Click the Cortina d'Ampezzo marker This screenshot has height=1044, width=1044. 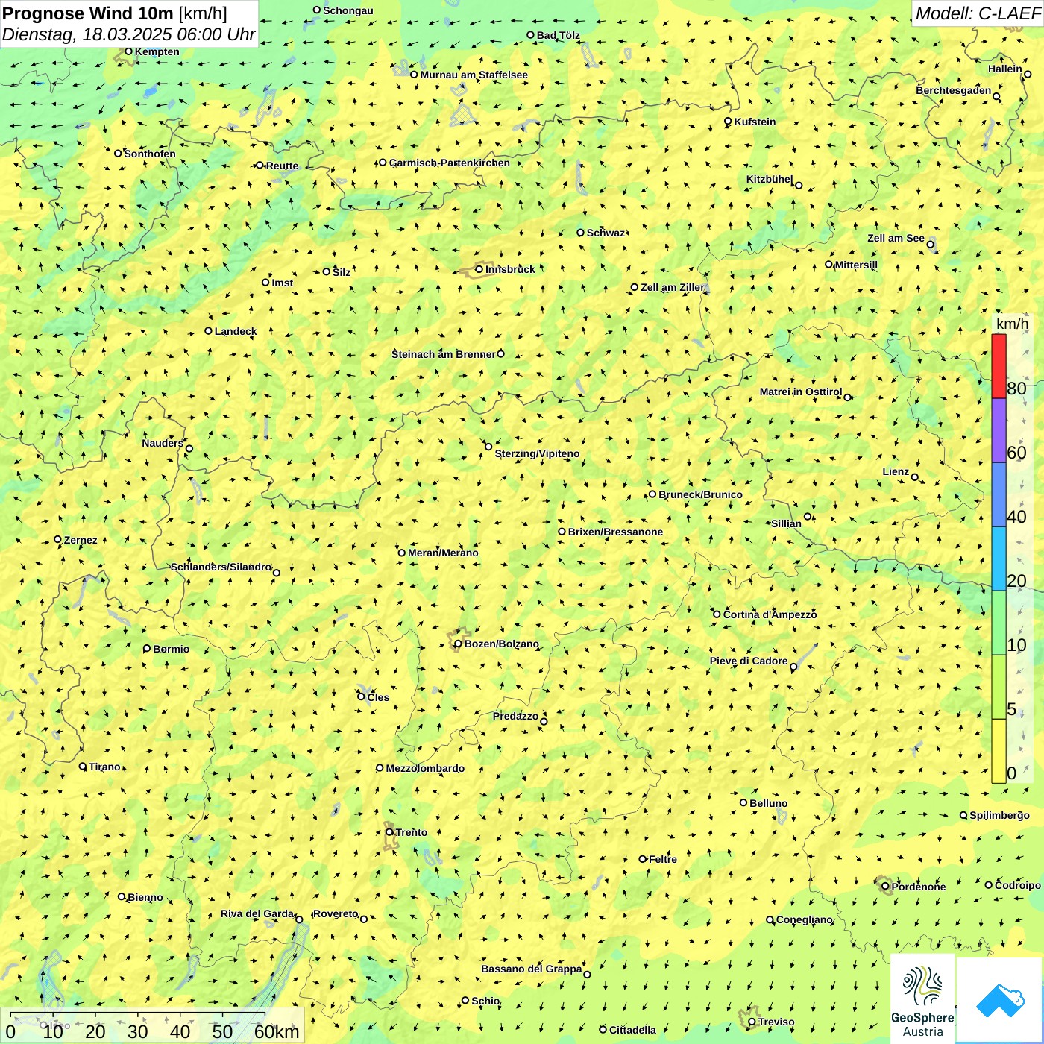pyautogui.click(x=717, y=614)
